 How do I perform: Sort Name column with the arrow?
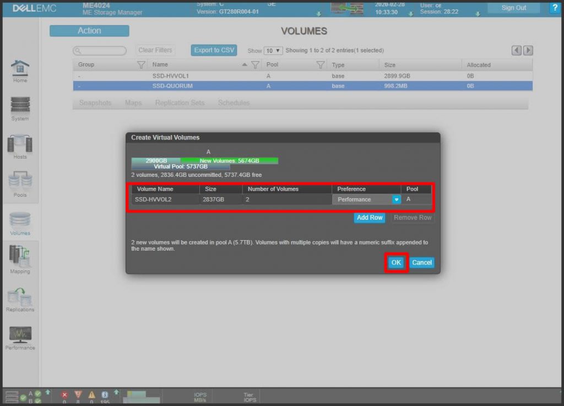(245, 65)
